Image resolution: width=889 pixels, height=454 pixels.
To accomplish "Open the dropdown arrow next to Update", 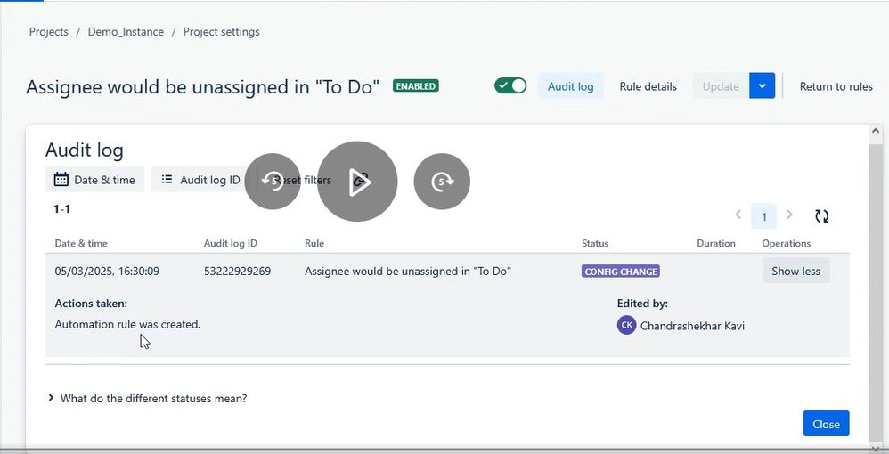I will [x=762, y=86].
